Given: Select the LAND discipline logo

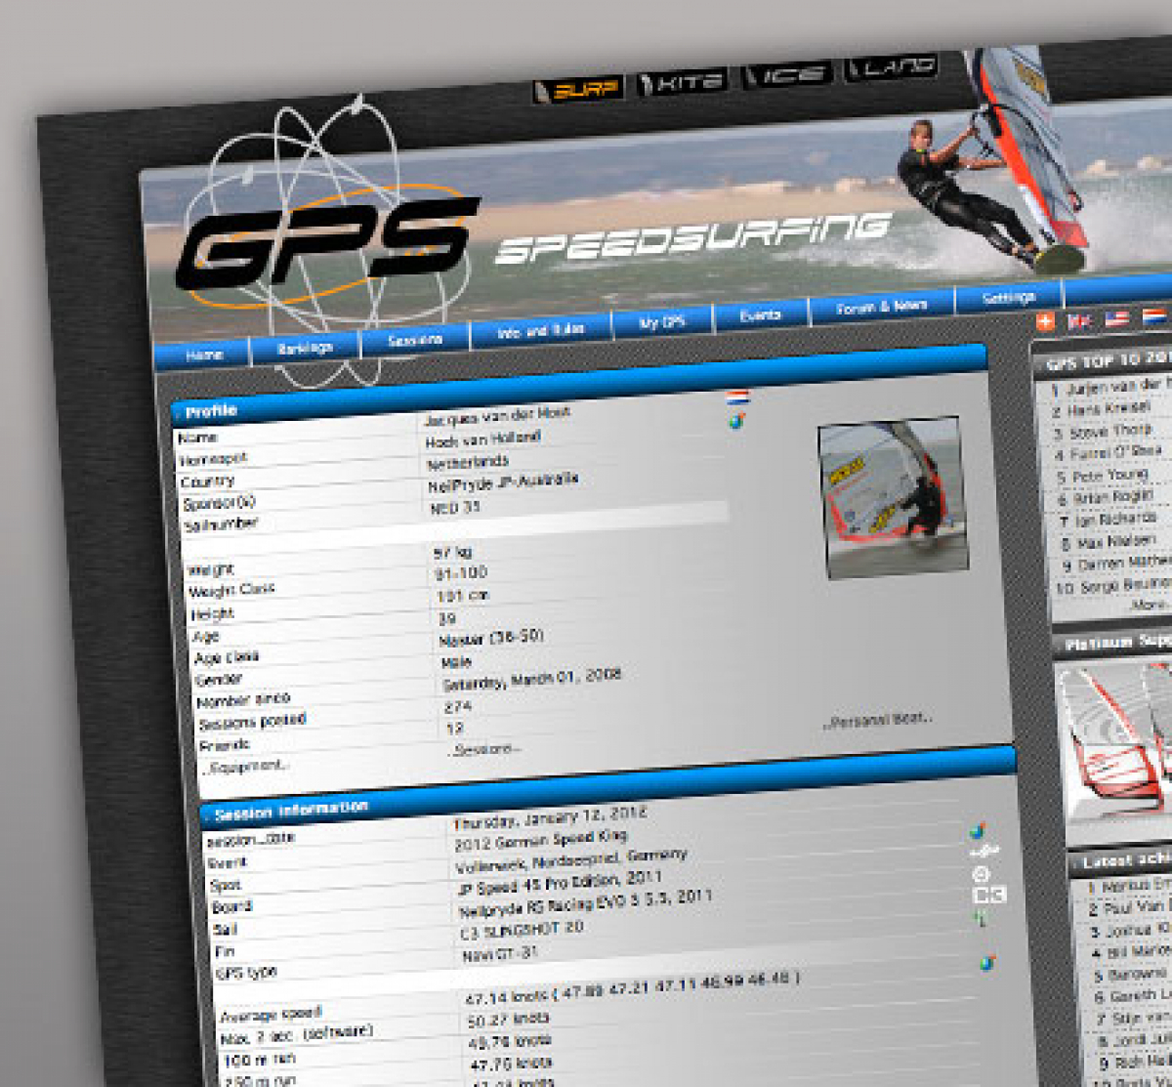Looking at the screenshot, I should (892, 67).
